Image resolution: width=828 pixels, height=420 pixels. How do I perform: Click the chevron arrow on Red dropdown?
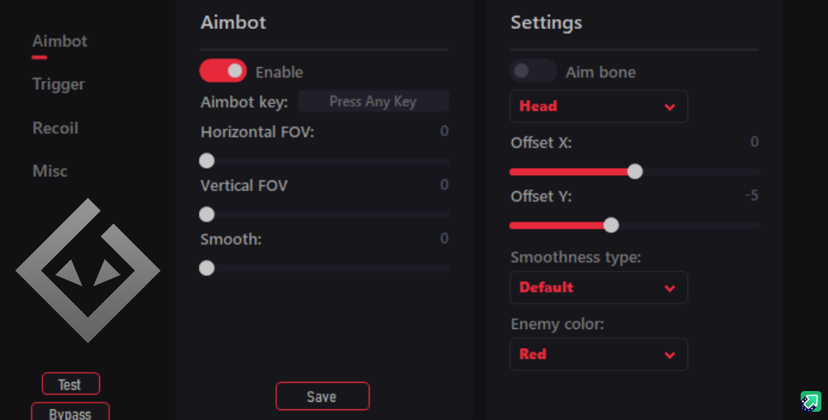669,356
